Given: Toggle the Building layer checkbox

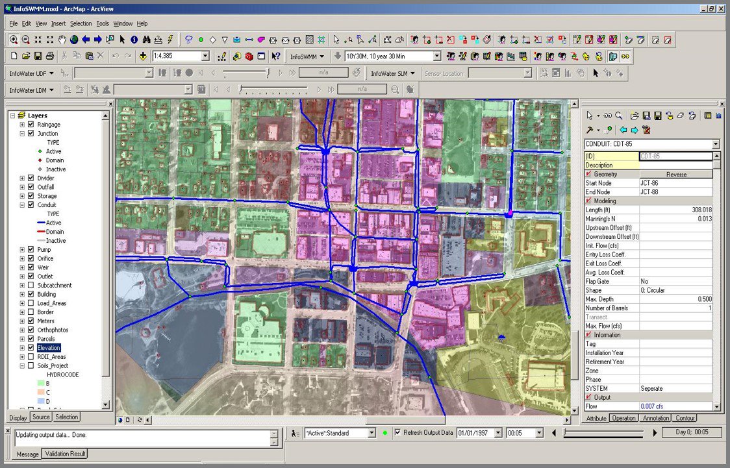Looking at the screenshot, I should (31, 294).
